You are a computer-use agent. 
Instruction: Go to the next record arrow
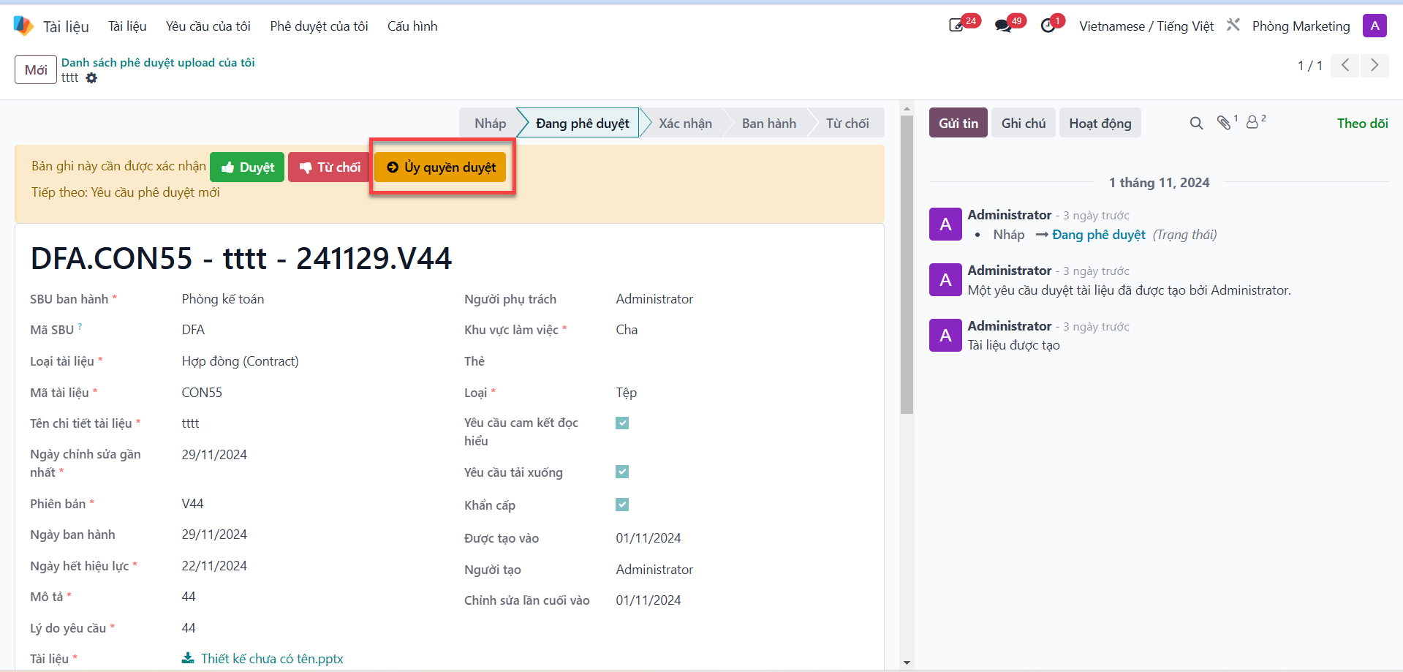[x=1374, y=65]
